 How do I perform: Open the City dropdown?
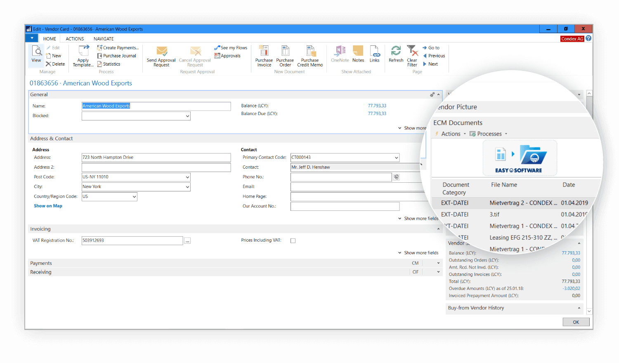tap(187, 187)
